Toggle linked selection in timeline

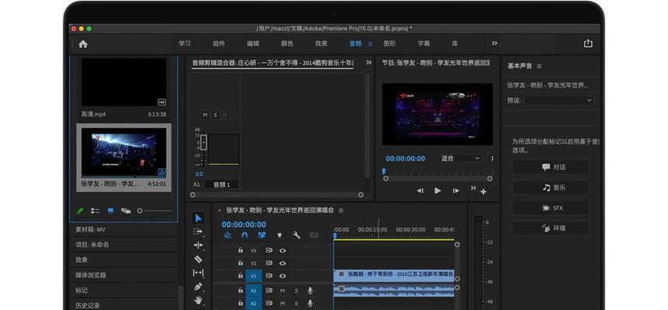coord(261,235)
